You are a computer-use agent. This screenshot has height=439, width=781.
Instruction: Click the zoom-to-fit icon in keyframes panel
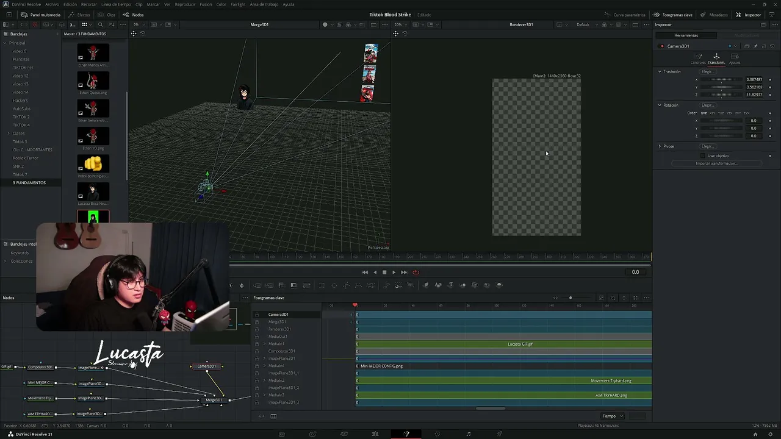coord(635,298)
